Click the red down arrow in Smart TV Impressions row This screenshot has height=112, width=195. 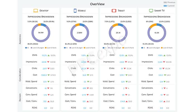click(164, 62)
